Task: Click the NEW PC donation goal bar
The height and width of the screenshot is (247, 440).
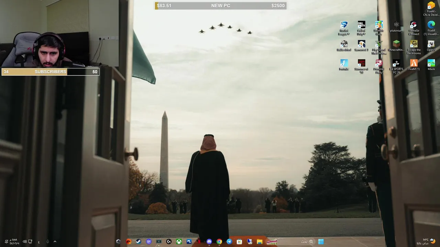Action: [221, 5]
